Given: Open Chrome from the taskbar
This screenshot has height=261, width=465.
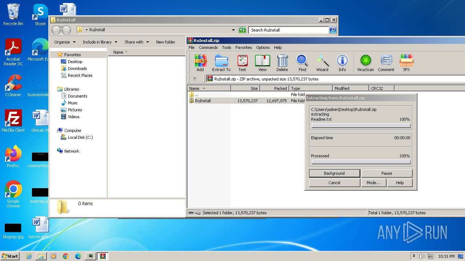Looking at the screenshot, I should [x=66, y=256].
